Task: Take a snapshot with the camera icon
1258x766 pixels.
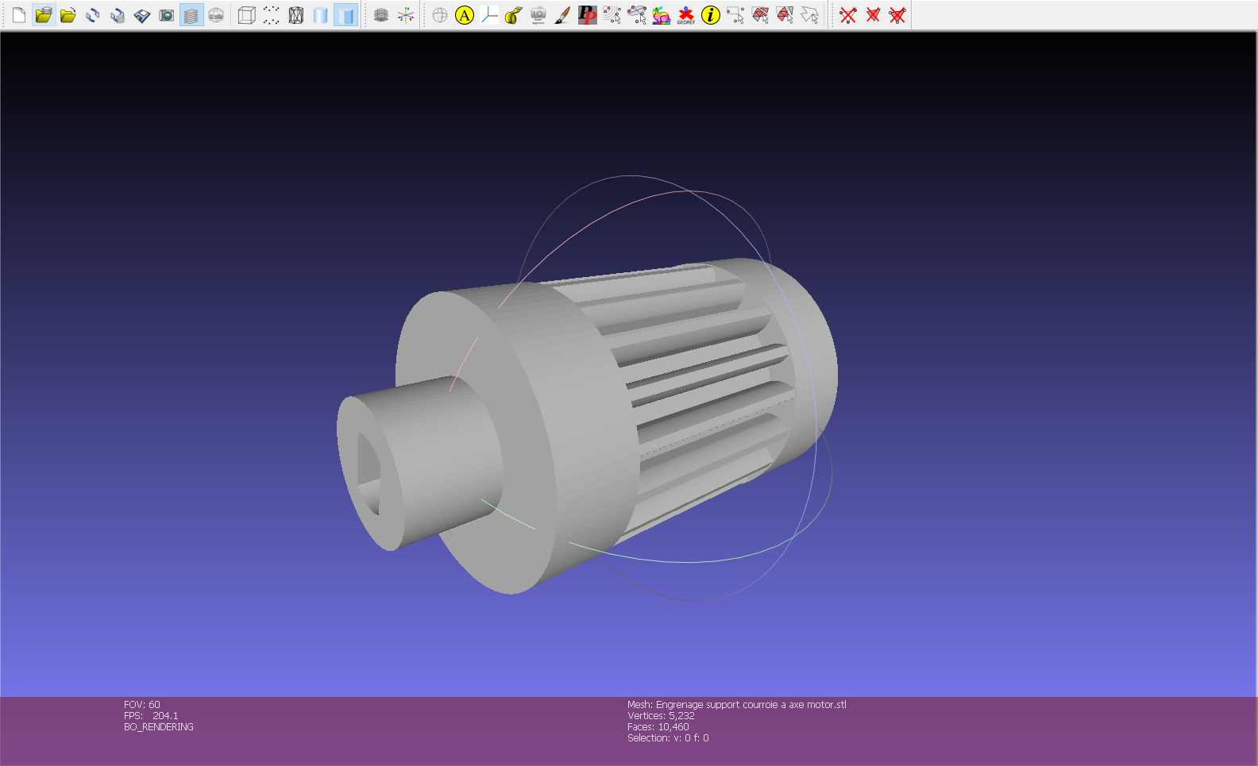Action: (x=167, y=15)
